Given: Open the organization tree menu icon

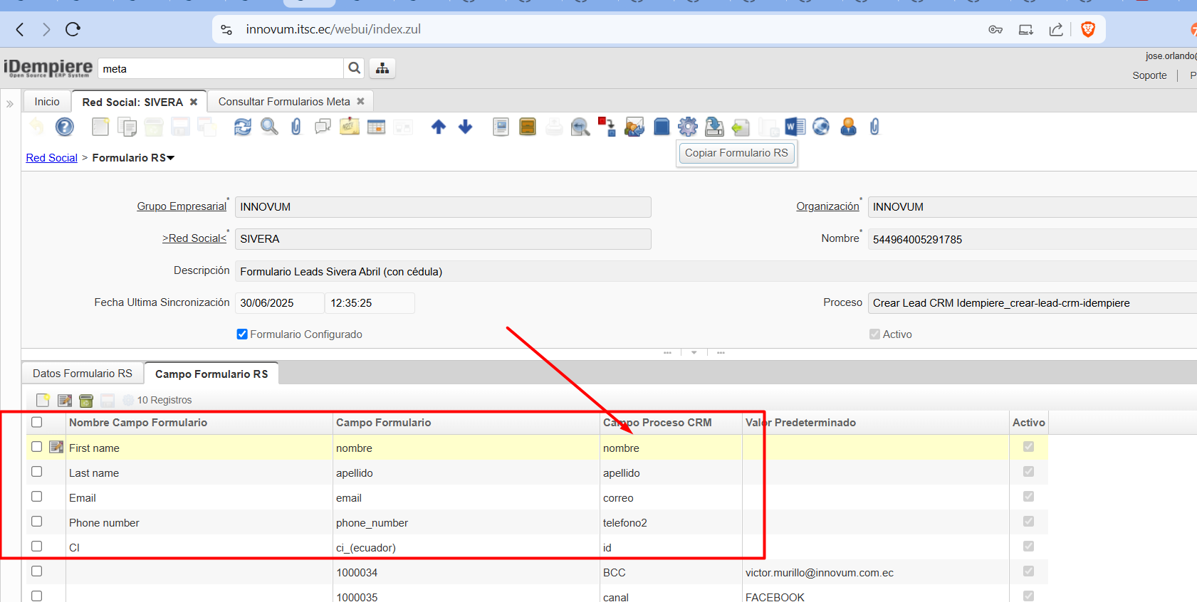Looking at the screenshot, I should 382,68.
